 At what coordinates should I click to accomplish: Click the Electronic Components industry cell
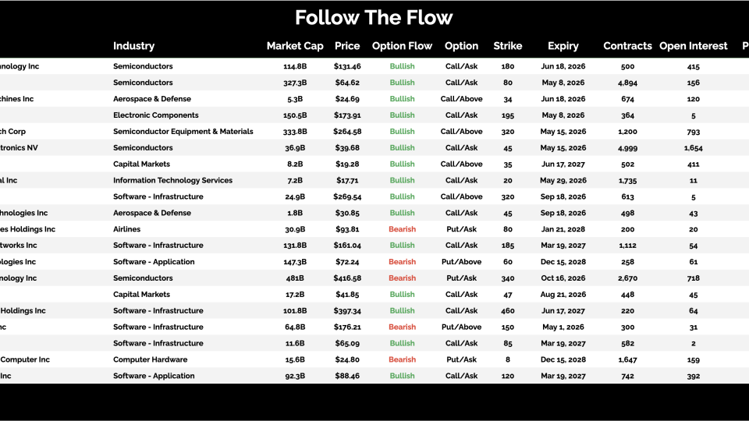(x=155, y=115)
